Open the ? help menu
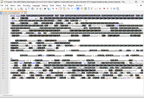The height and width of the screenshot is (98, 144). (85, 6)
